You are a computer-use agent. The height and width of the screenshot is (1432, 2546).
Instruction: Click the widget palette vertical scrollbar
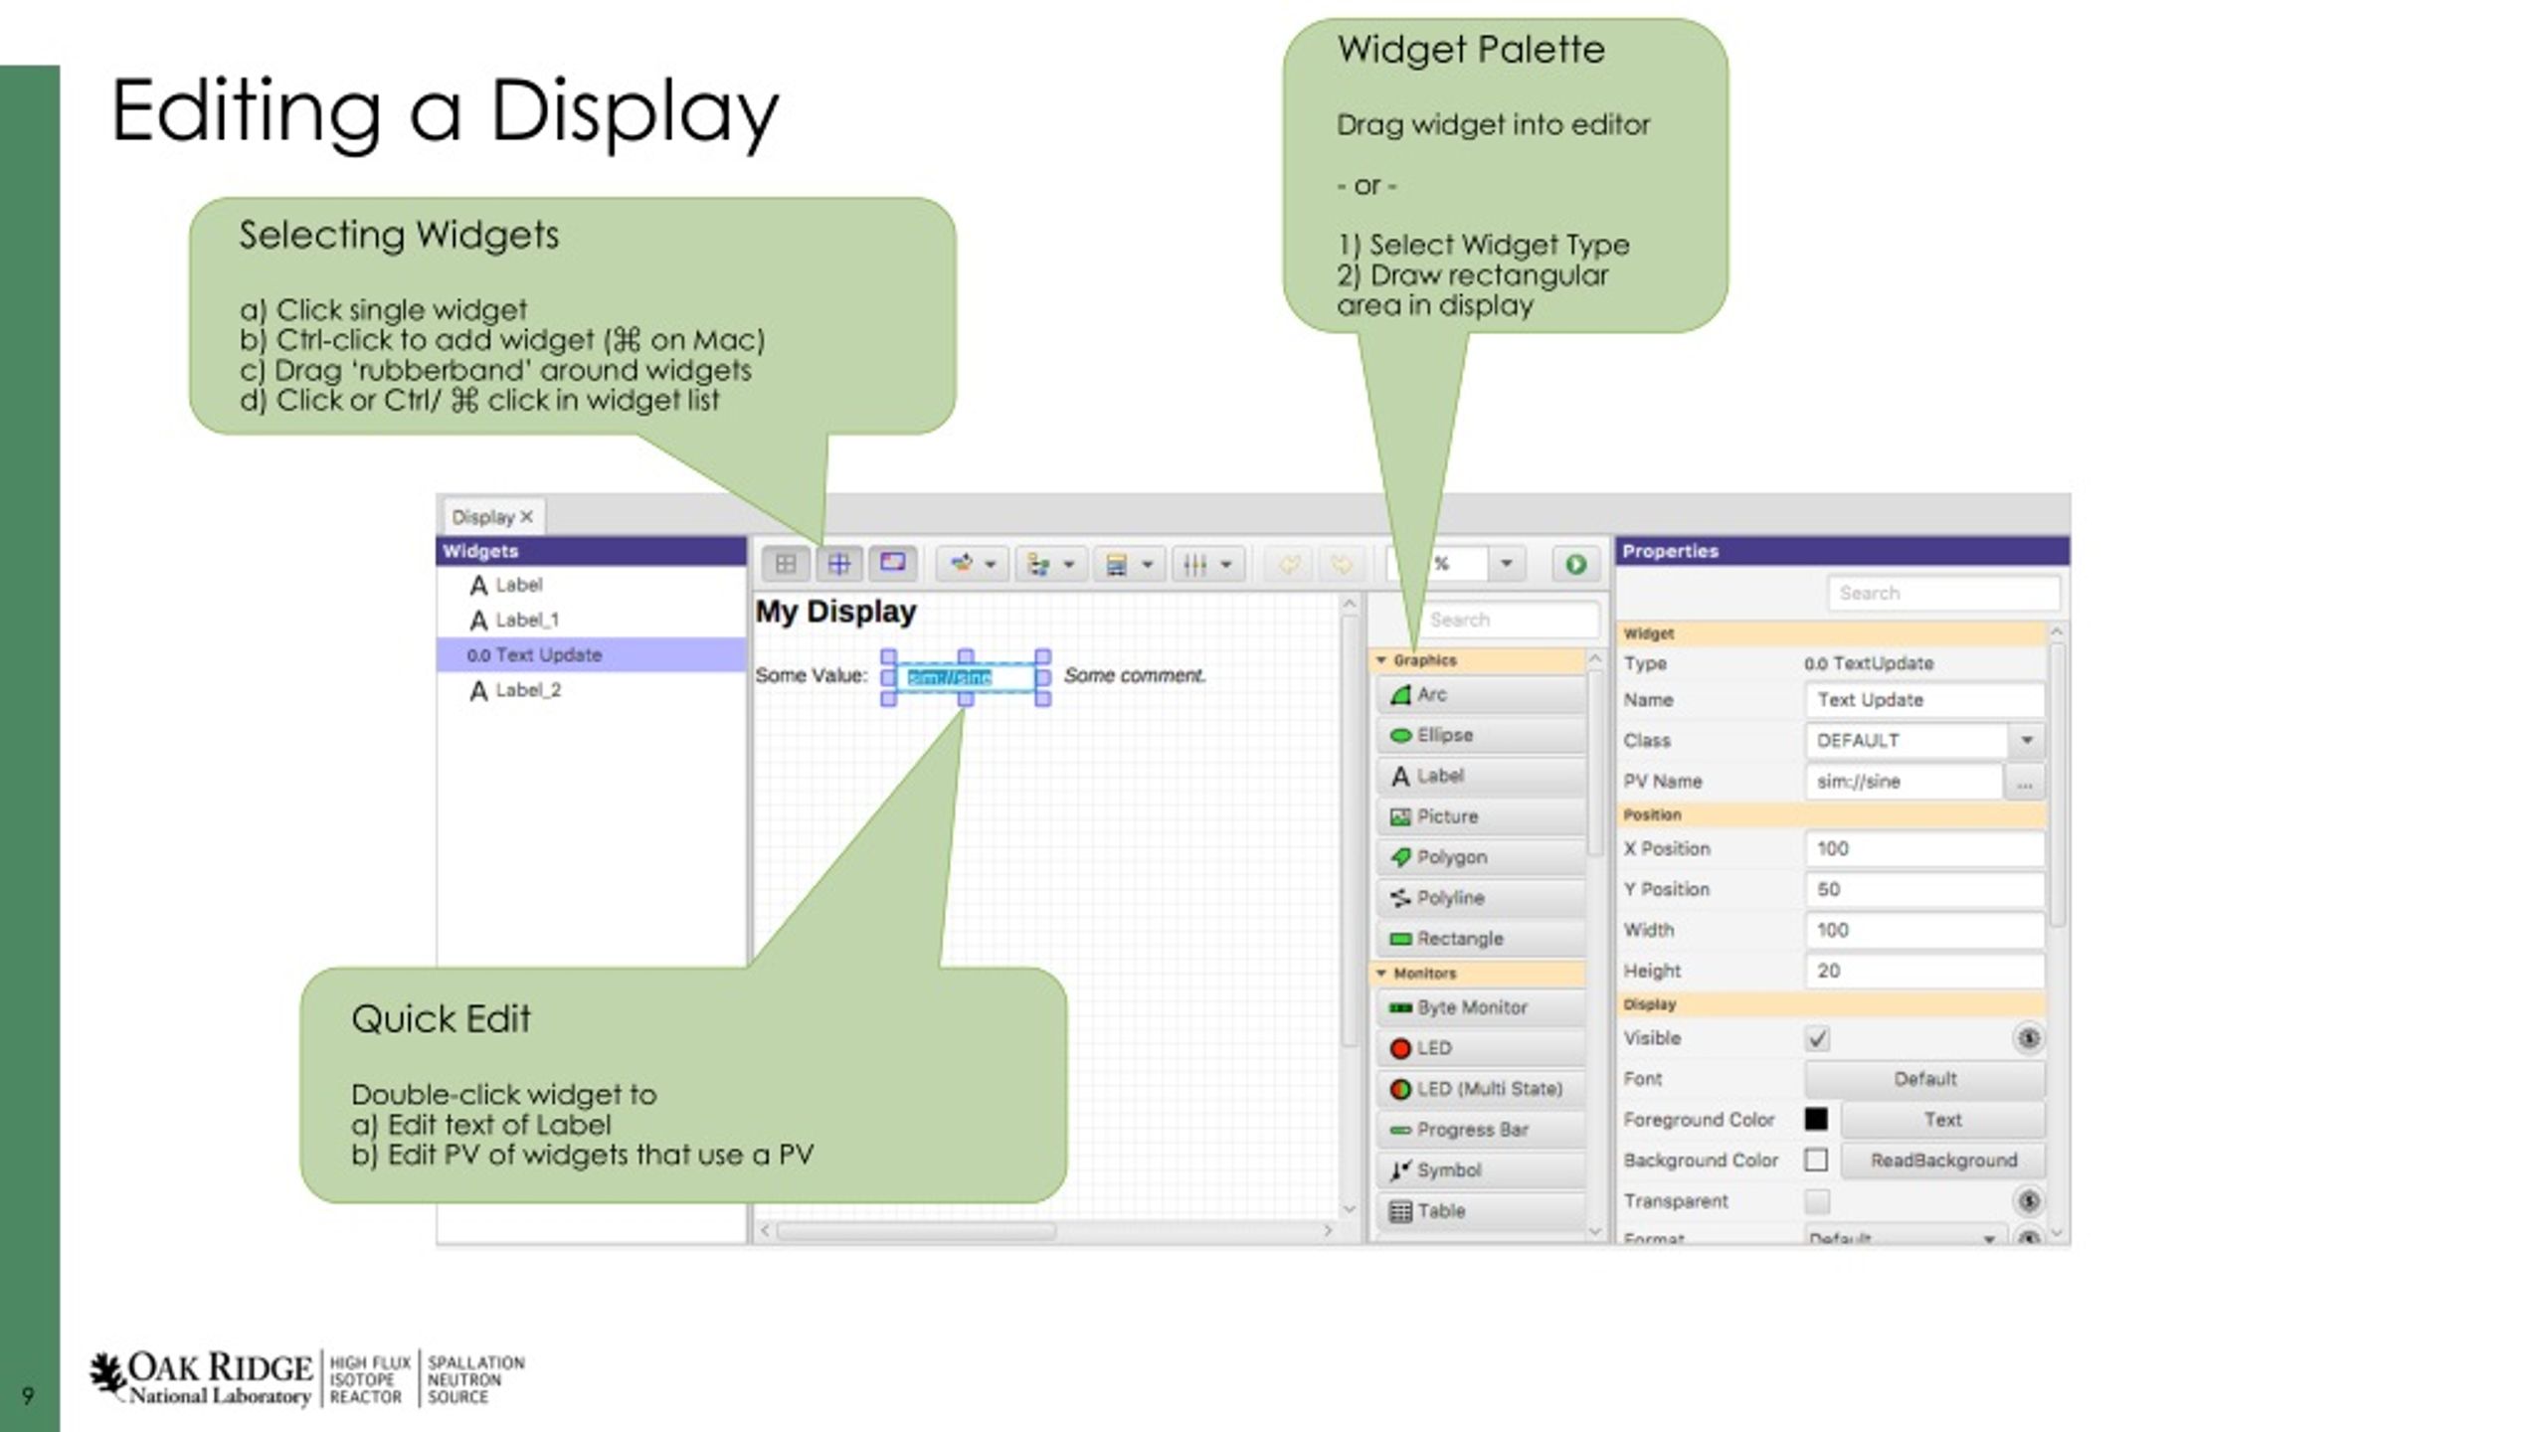click(x=1594, y=761)
